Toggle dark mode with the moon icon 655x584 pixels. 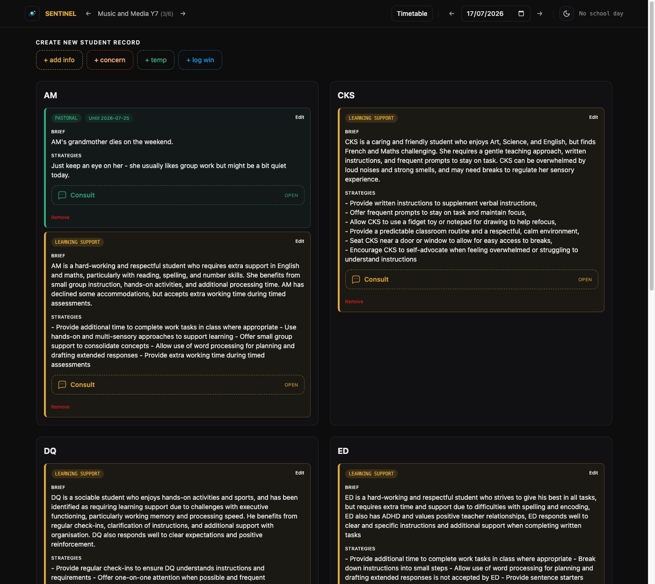click(x=567, y=14)
